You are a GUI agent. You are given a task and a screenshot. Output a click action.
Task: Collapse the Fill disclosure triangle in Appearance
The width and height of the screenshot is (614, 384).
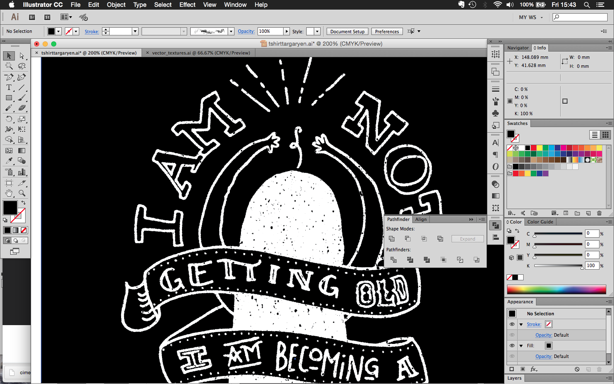point(521,346)
